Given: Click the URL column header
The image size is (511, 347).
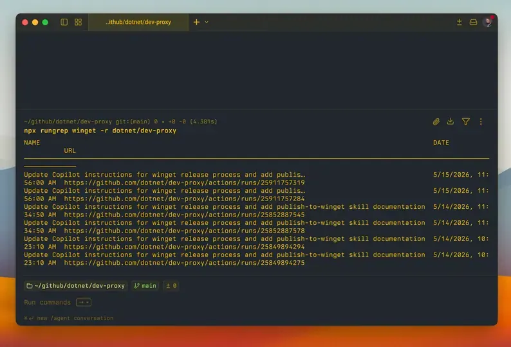Looking at the screenshot, I should click(70, 151).
